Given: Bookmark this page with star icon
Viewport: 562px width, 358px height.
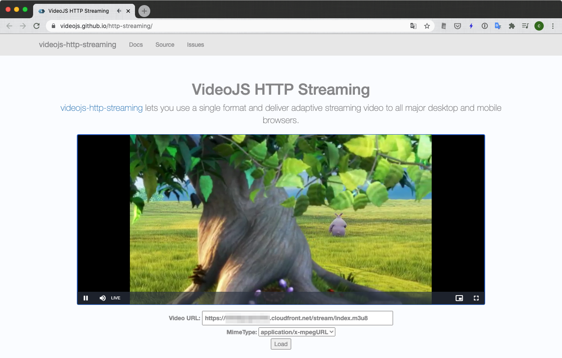Looking at the screenshot, I should click(x=427, y=26).
